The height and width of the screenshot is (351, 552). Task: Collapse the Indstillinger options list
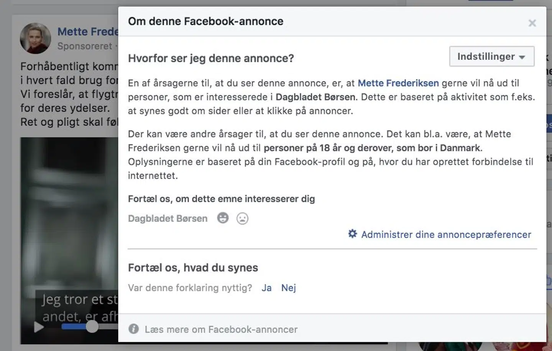[492, 56]
